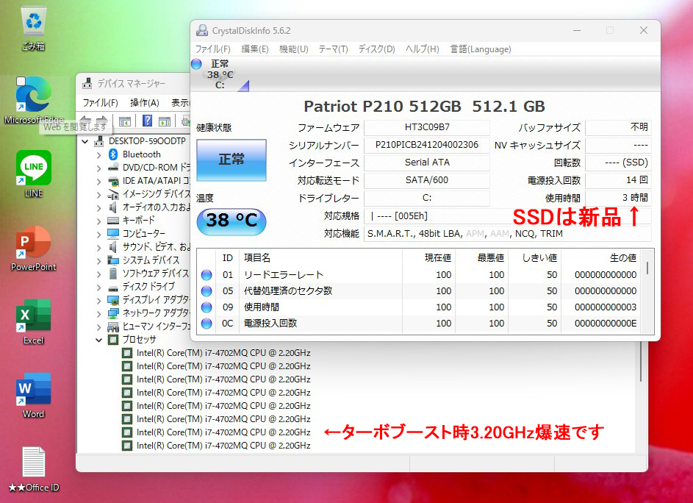Viewport: 693px width, 503px height.
Task: Click the CrystalDiskInfo title bar app icon
Action: tap(202, 31)
